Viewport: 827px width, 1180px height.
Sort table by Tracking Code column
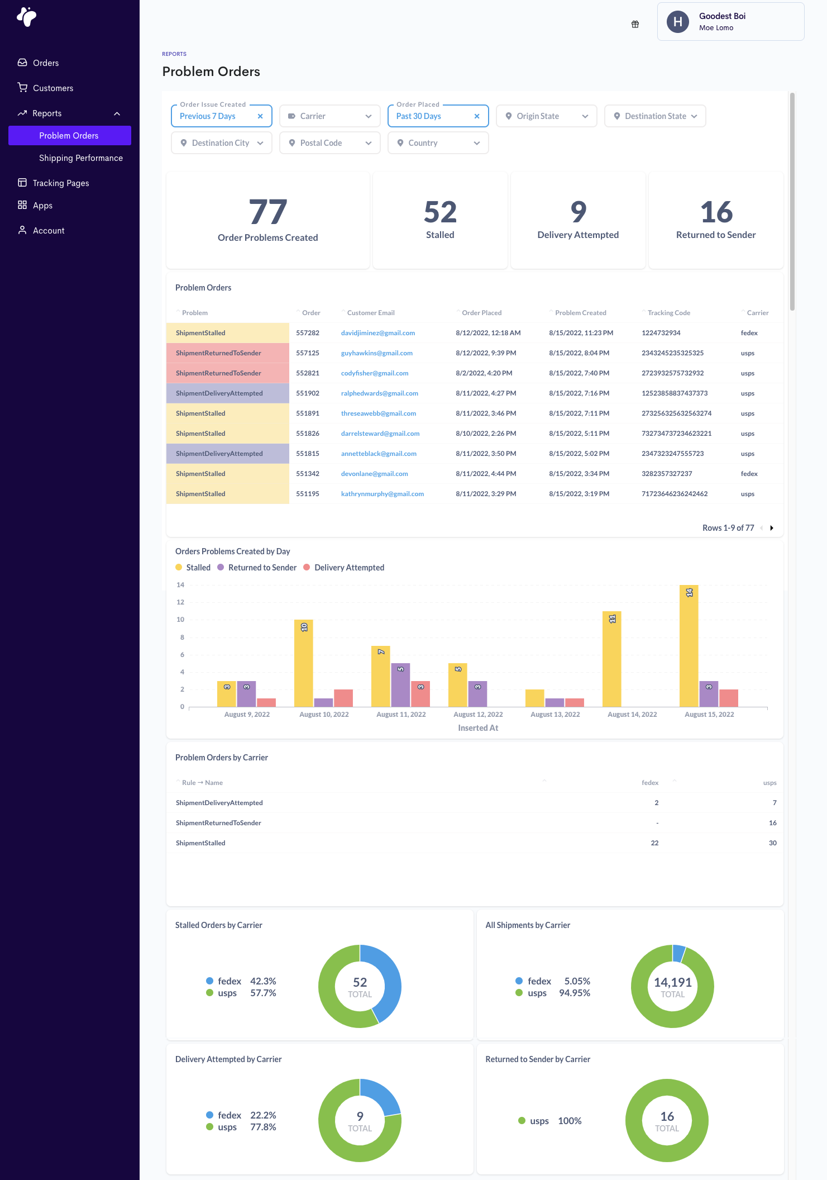[x=668, y=313]
